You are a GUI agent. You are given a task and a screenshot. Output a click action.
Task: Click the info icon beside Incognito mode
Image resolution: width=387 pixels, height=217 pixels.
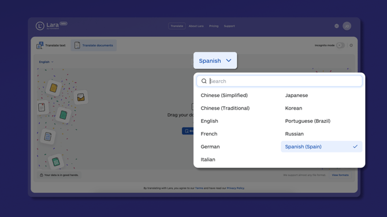coord(351,46)
